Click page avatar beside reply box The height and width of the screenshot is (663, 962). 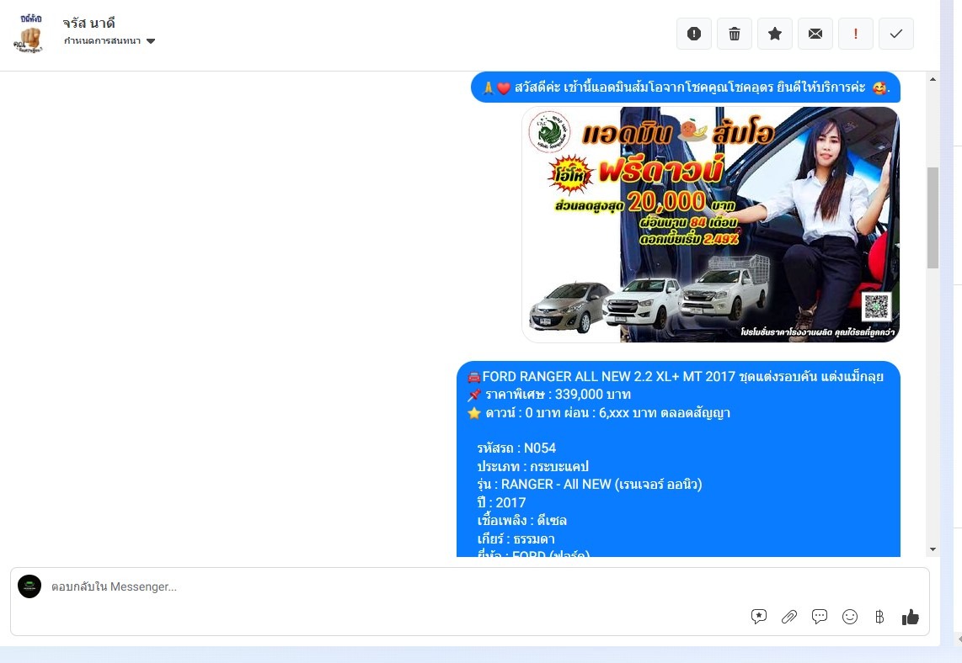[29, 586]
